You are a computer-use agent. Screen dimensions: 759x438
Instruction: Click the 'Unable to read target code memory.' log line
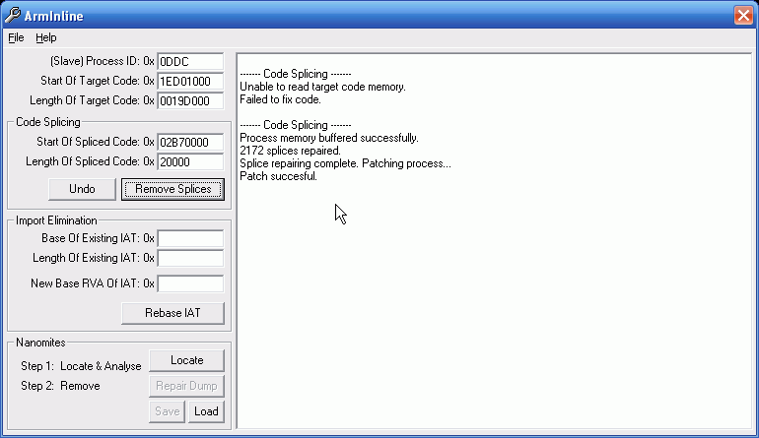tap(322, 87)
